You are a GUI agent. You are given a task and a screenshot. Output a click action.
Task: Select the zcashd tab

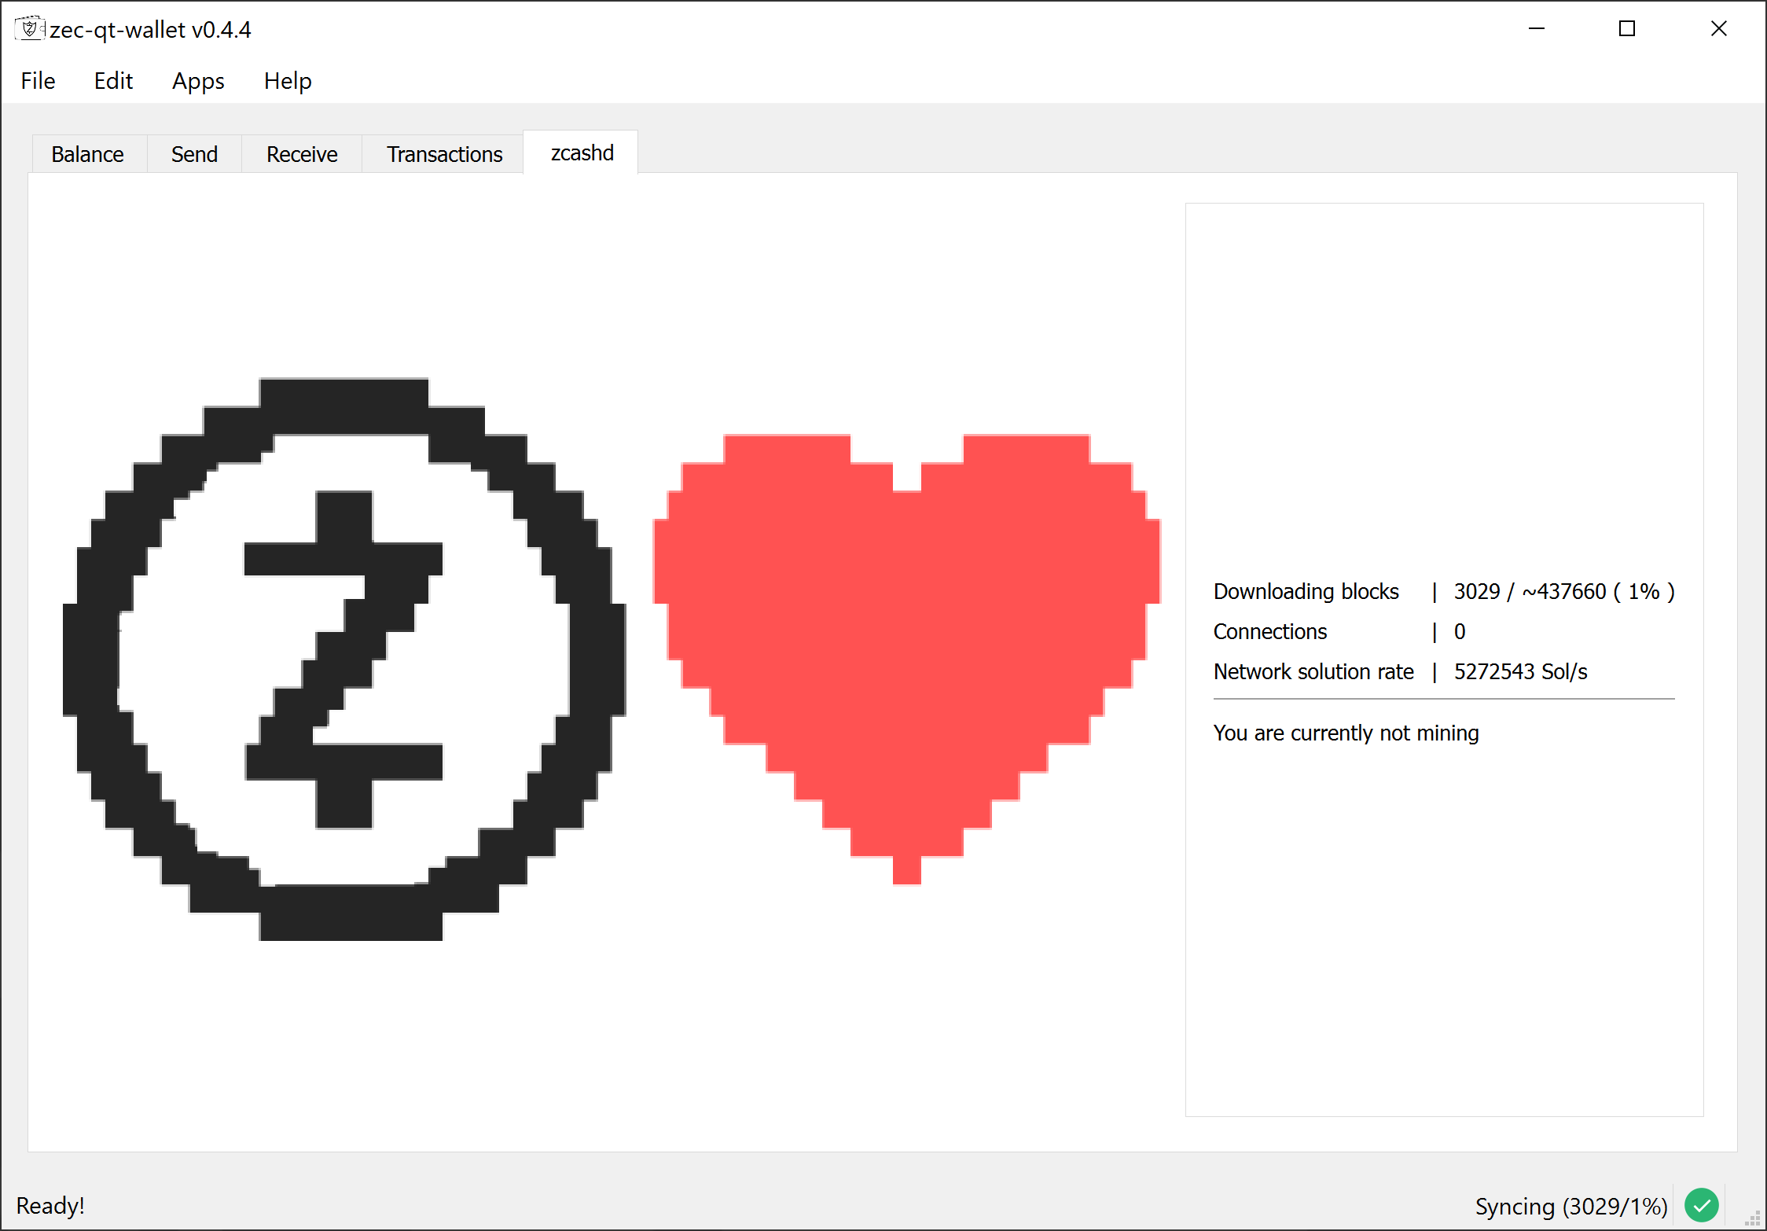click(582, 152)
